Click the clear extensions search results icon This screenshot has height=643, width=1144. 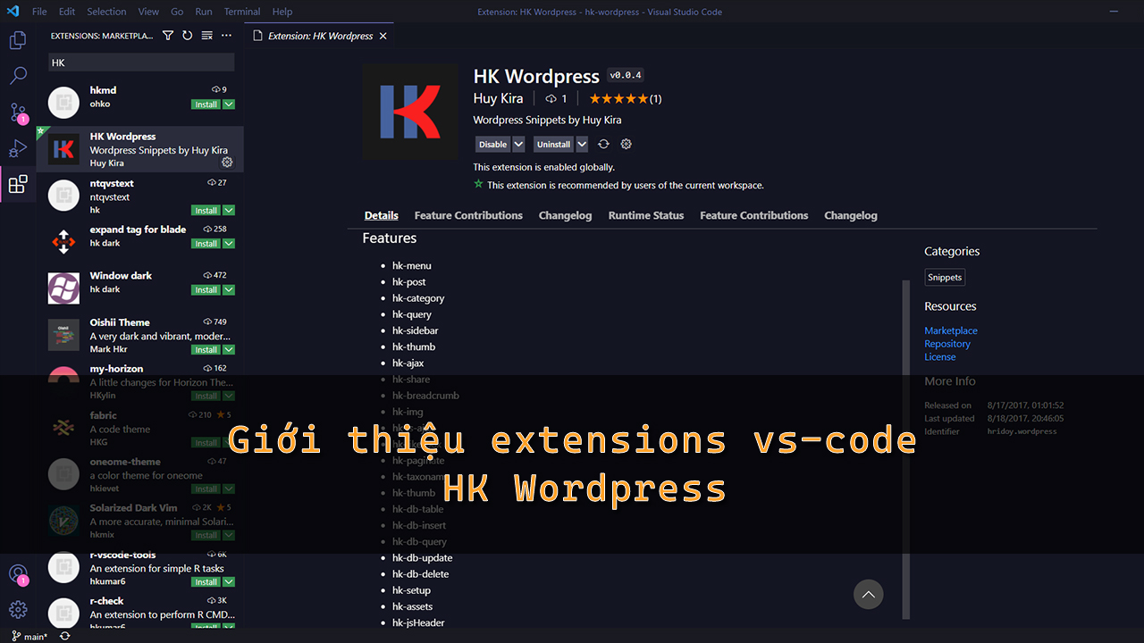(x=206, y=36)
